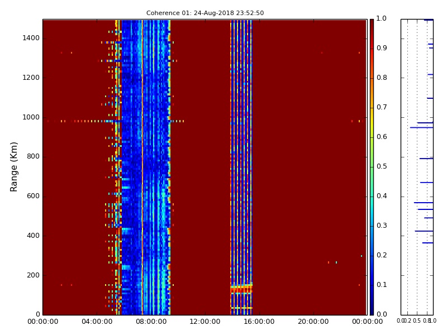Click the striped band between 14:00 and 15:30
Viewport: 447px width, 335px height.
pos(241,167)
